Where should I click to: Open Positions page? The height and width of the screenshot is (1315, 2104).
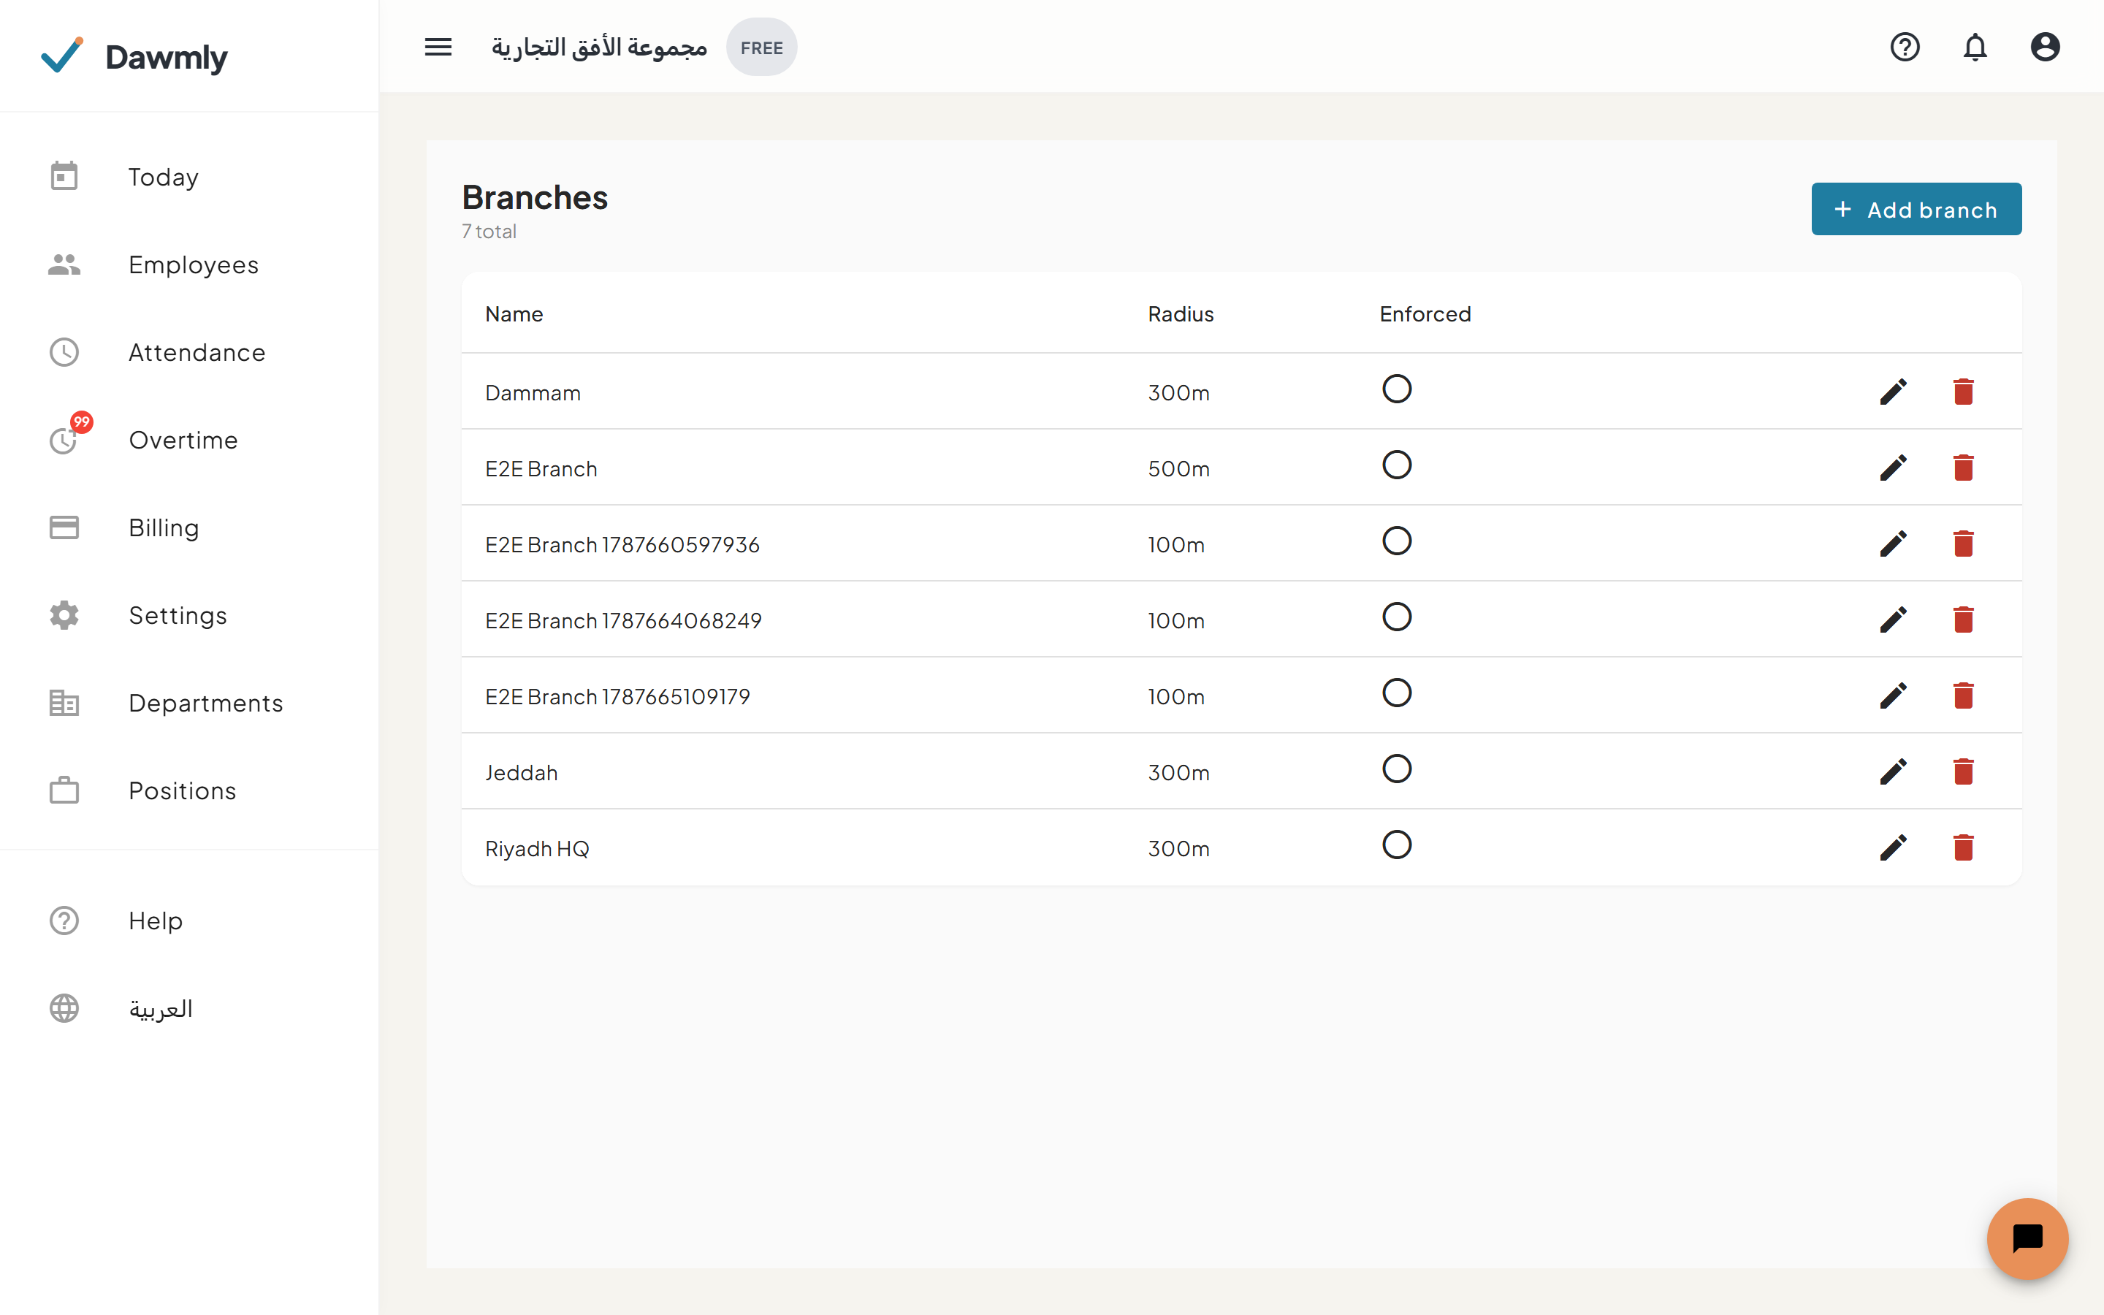[x=189, y=790]
